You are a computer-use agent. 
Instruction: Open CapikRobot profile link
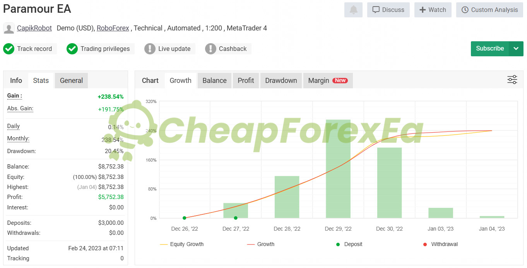pyautogui.click(x=34, y=28)
